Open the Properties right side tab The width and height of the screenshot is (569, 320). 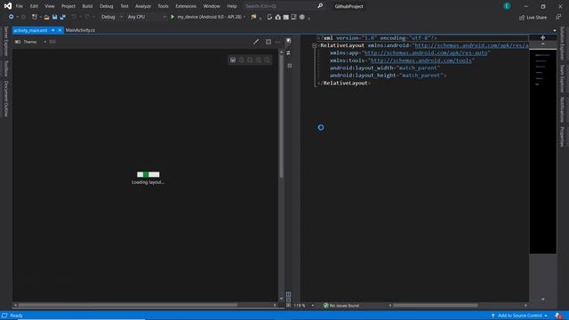click(x=563, y=137)
